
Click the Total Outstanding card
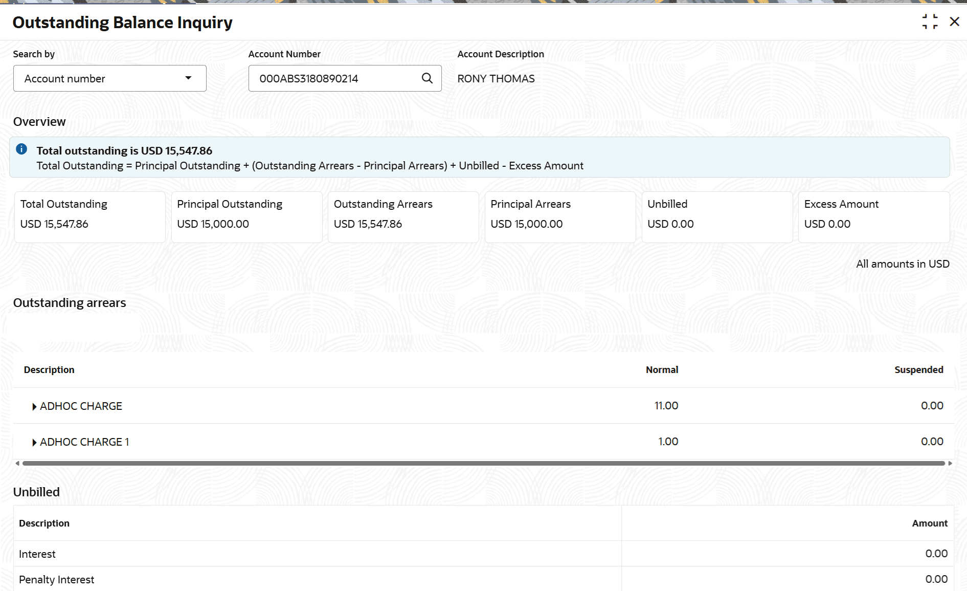(x=90, y=217)
